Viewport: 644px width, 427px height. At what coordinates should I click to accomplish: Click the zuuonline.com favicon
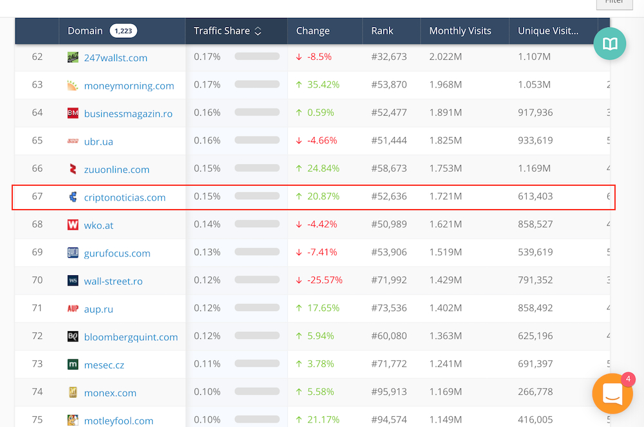(73, 169)
